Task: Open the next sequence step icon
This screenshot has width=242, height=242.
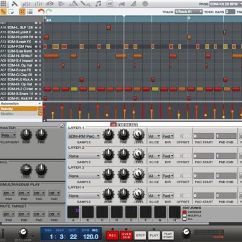Action: [x=61, y=4]
